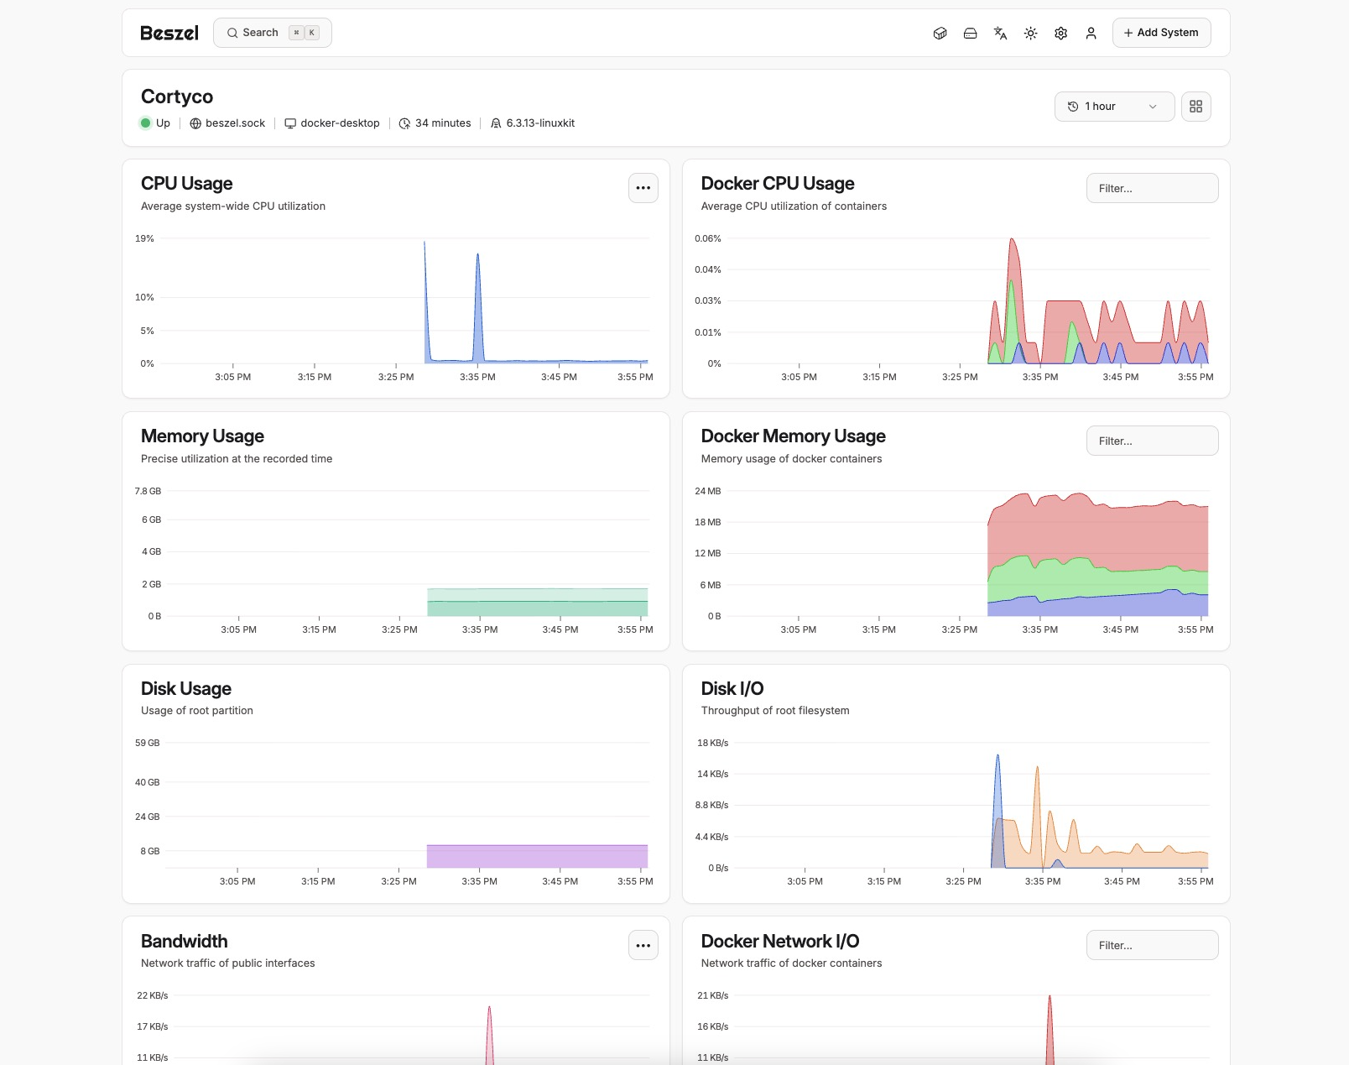Open the containers page icon
Image resolution: width=1349 pixels, height=1065 pixels.
click(940, 34)
